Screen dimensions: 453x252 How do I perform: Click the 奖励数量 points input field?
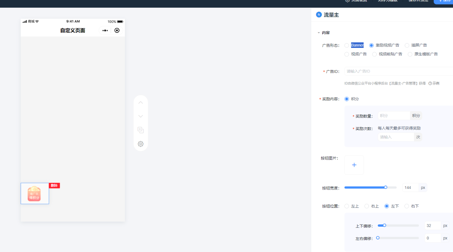pyautogui.click(x=394, y=116)
